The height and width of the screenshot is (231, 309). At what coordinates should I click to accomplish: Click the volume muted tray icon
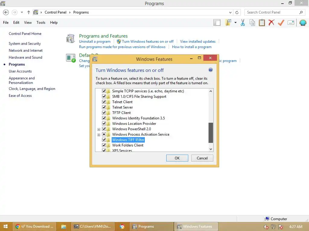click(266, 227)
